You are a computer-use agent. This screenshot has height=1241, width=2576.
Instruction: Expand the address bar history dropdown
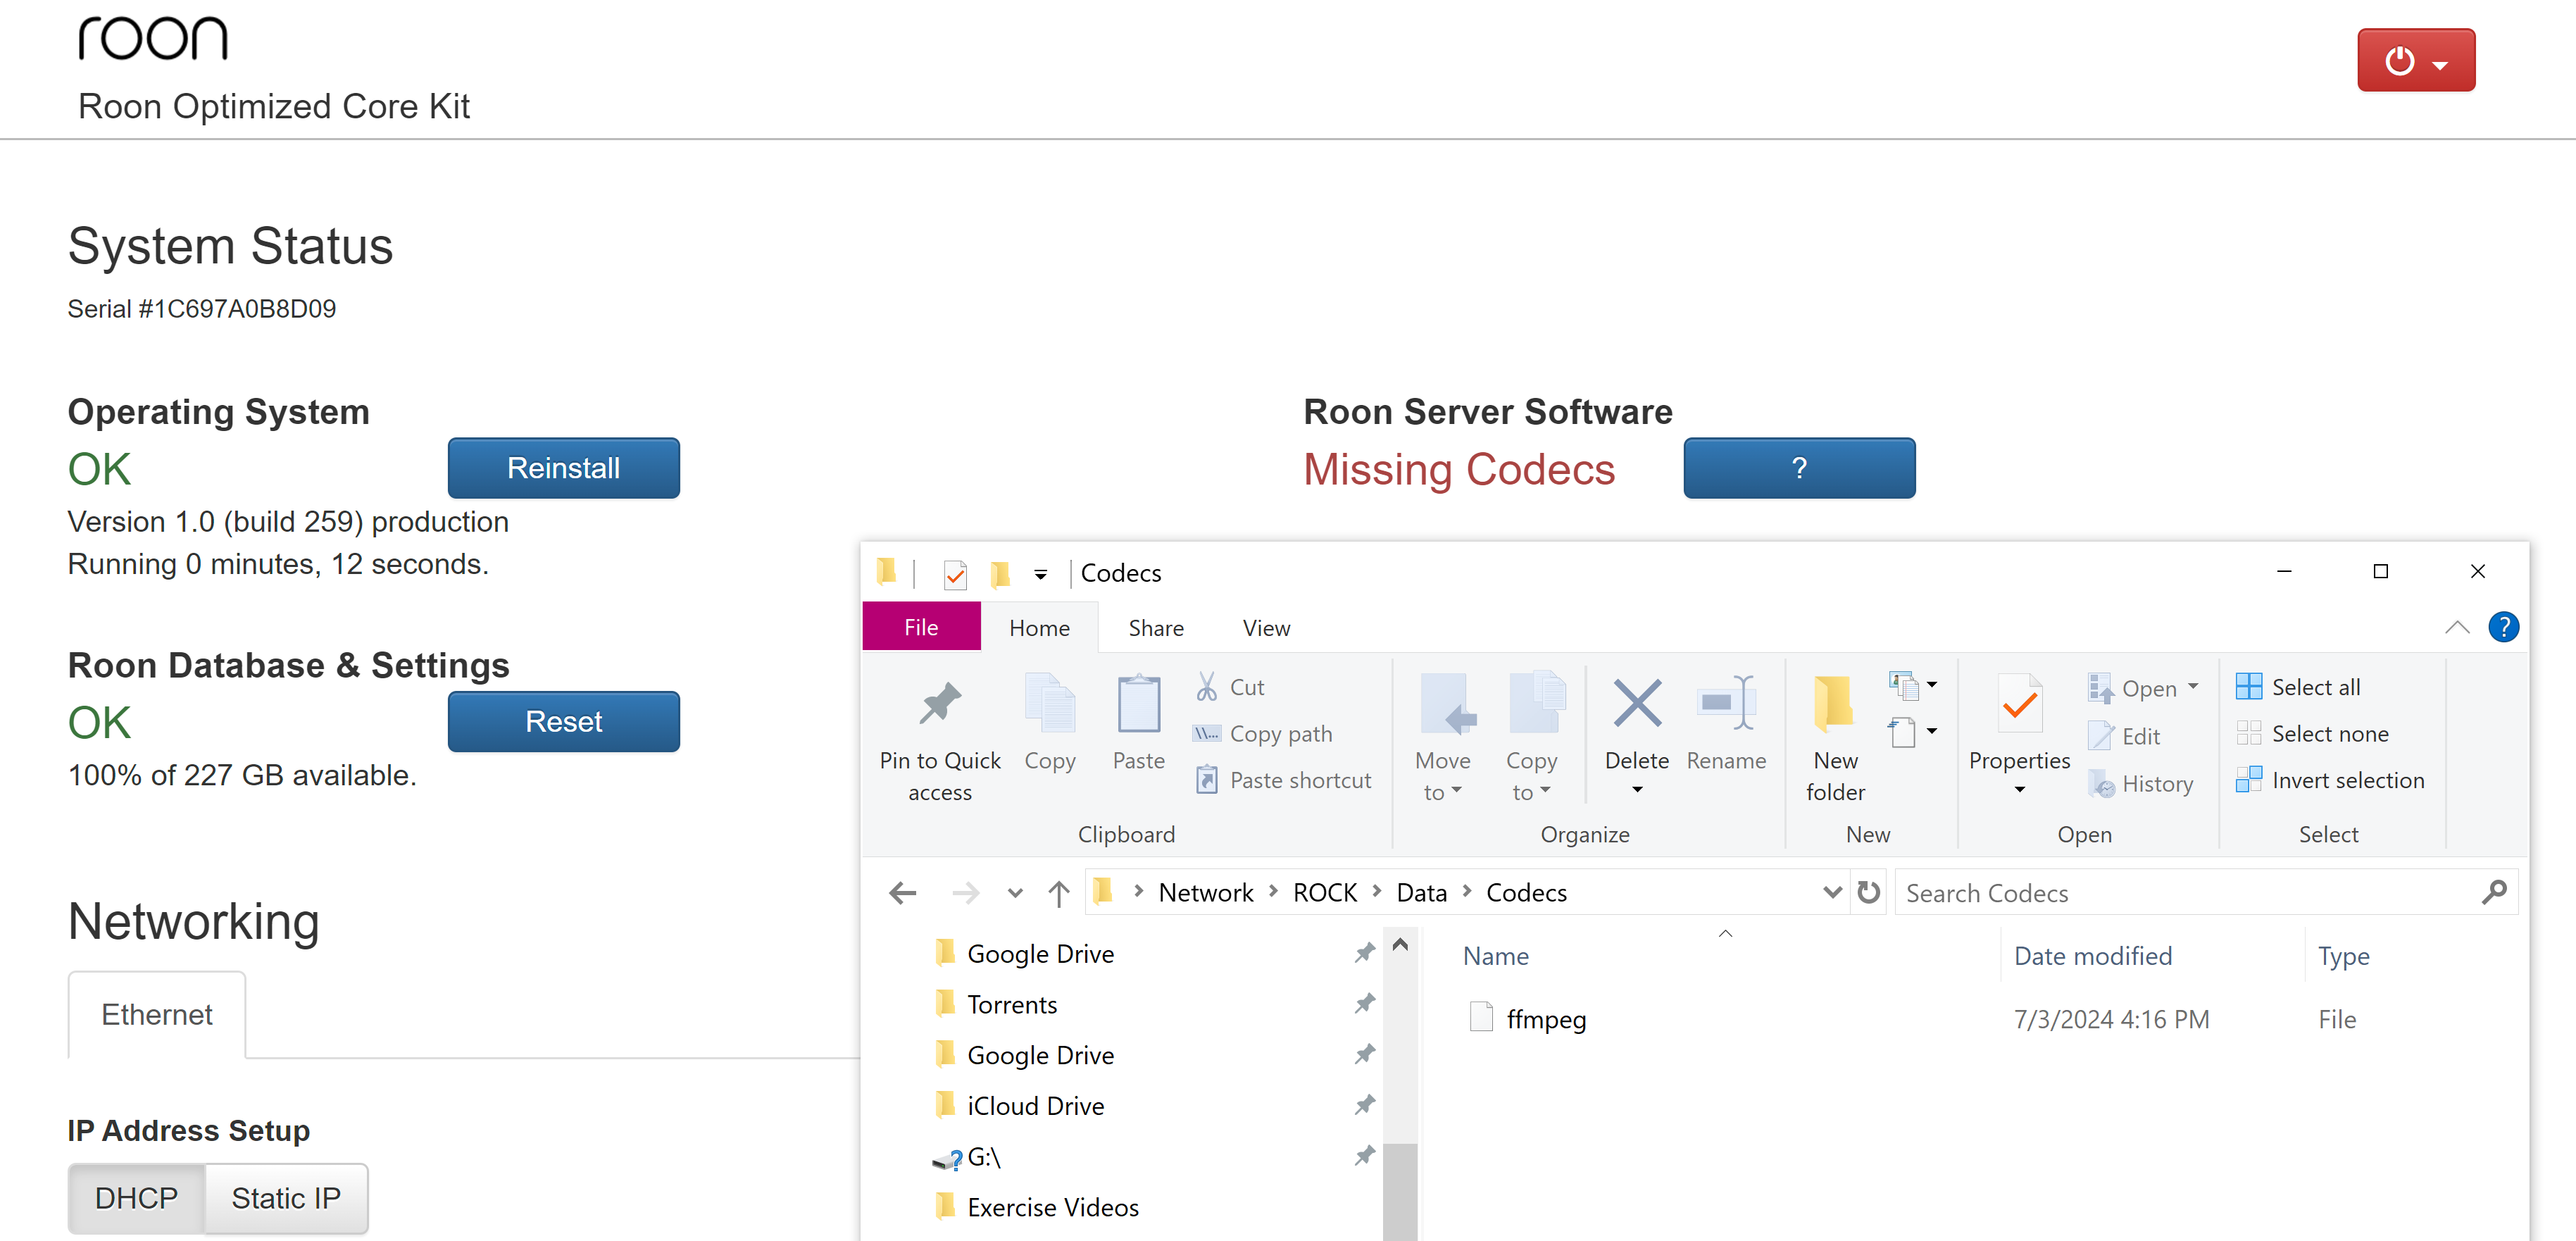(x=1832, y=892)
